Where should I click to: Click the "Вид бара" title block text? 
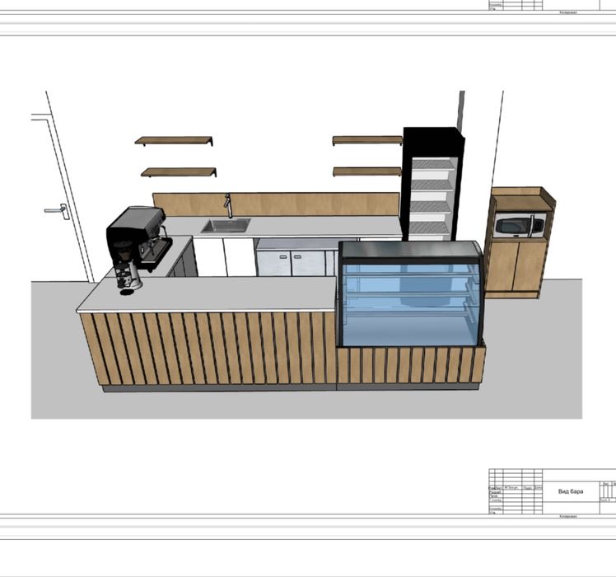pyautogui.click(x=571, y=491)
